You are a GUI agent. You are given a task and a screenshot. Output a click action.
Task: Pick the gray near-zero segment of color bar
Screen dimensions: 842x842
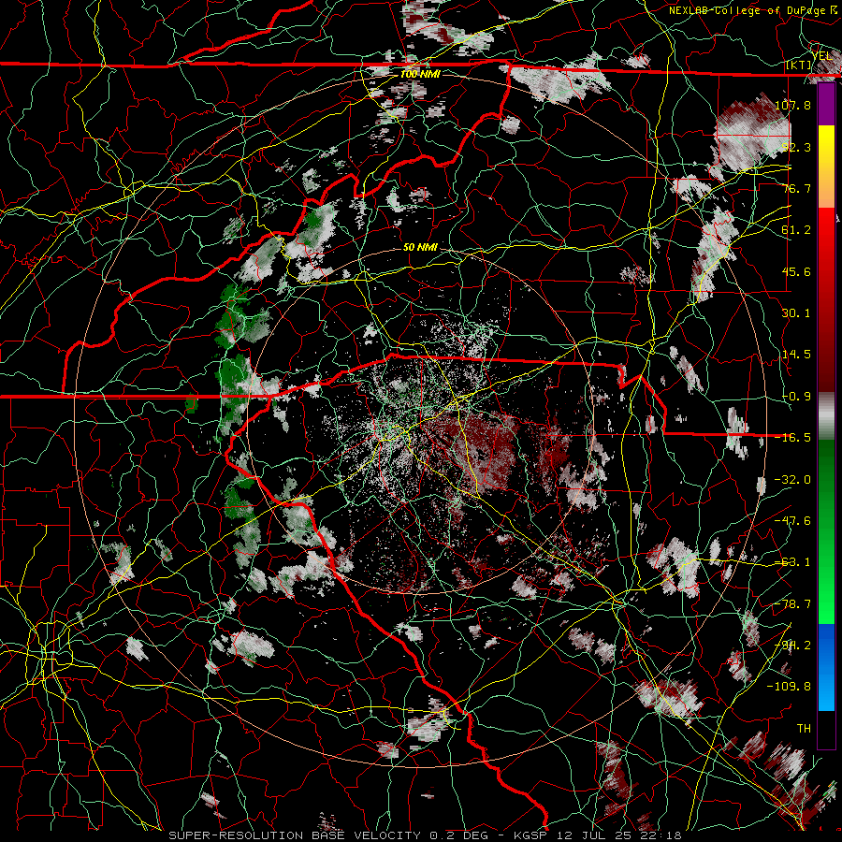826,416
